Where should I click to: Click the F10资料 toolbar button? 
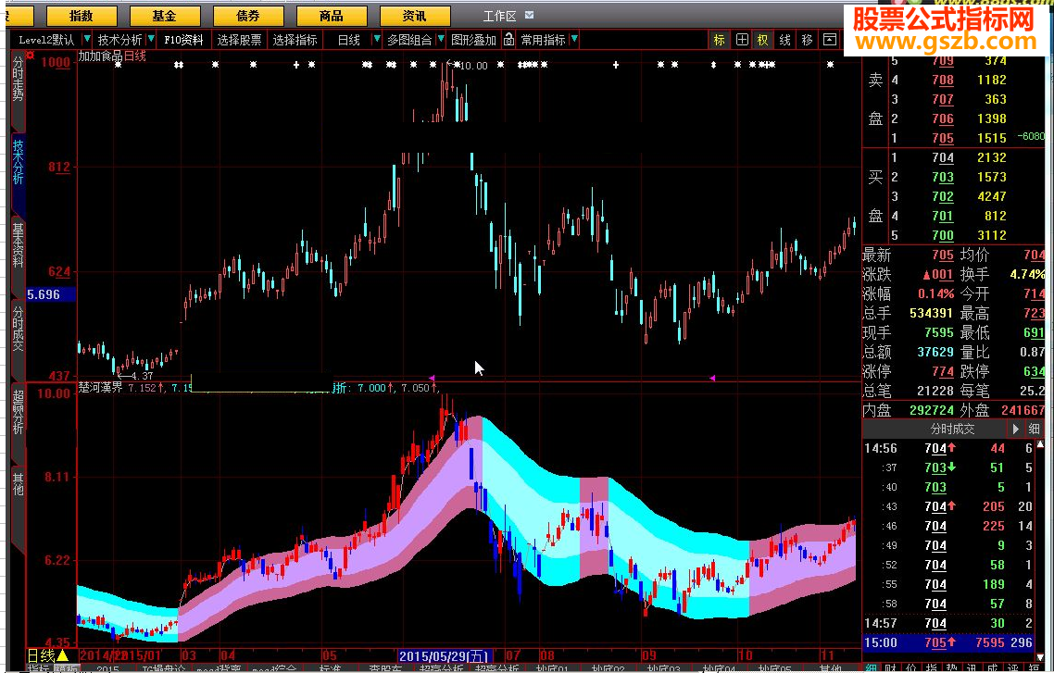pos(184,40)
